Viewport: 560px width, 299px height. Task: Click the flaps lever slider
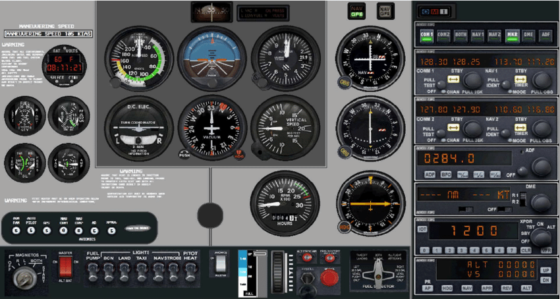coord(261,254)
